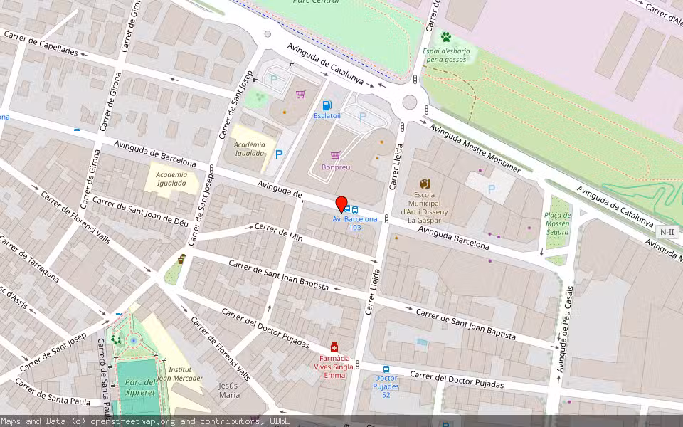Click the Farmàcia Vives Singla, Emma label
683x427 pixels.
click(x=334, y=367)
